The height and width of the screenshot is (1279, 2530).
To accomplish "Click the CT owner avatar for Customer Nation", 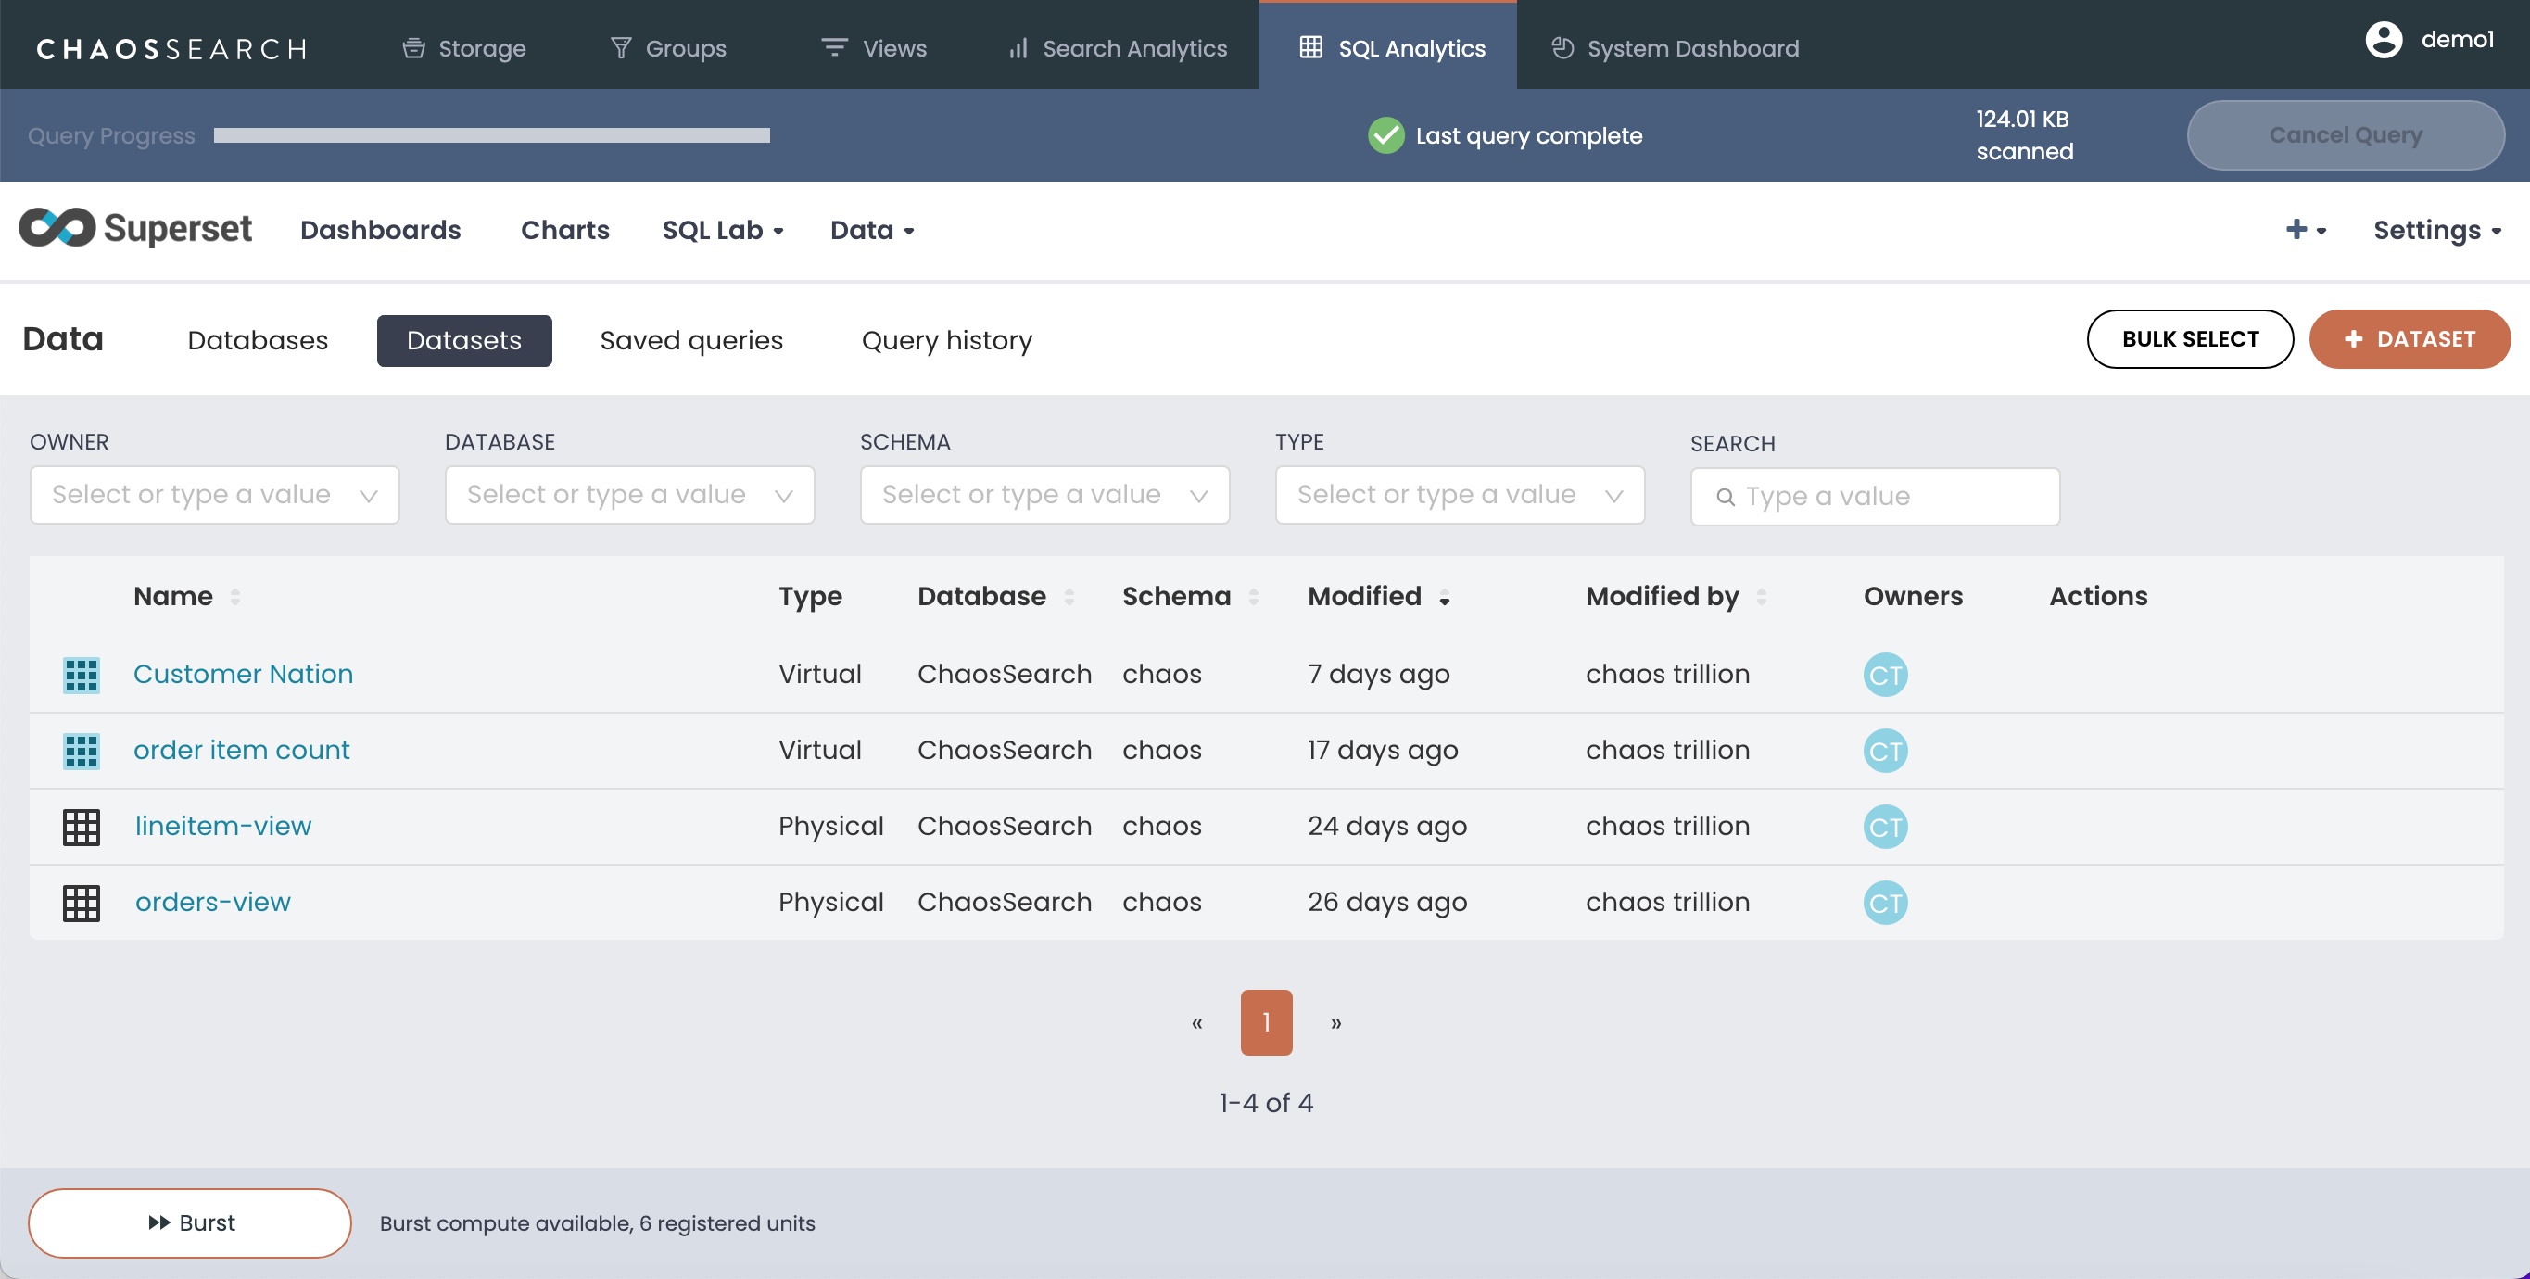I will (1884, 675).
